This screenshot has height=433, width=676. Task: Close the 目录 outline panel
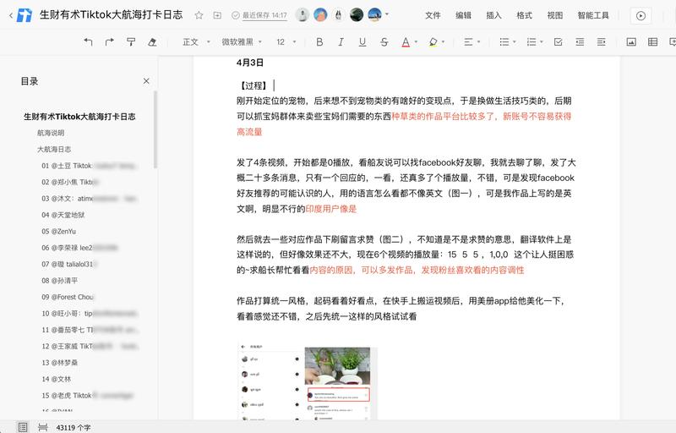click(x=146, y=81)
